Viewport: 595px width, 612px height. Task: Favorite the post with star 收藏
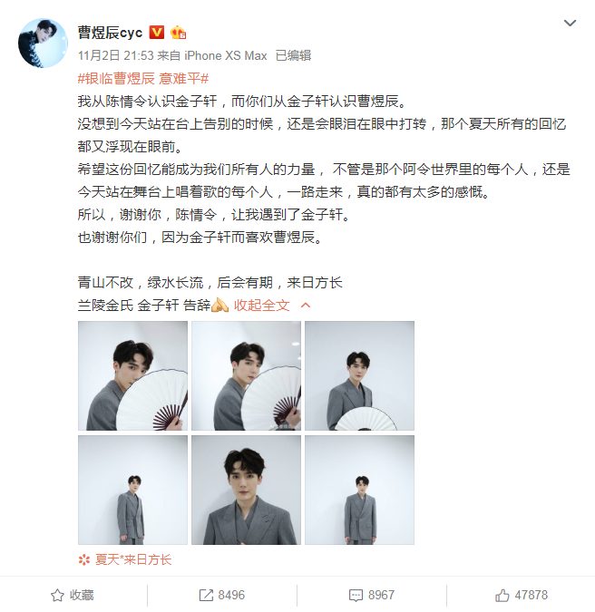pyautogui.click(x=73, y=595)
